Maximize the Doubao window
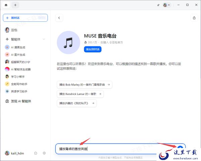This screenshot has height=161, width=201. pyautogui.click(x=187, y=5)
